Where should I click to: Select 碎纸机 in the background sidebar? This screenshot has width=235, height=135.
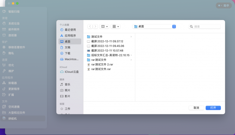pyautogui.click(x=23, y=118)
